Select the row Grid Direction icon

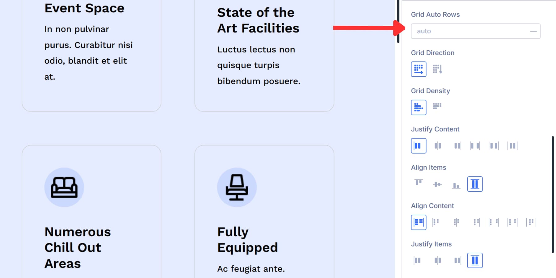point(419,69)
